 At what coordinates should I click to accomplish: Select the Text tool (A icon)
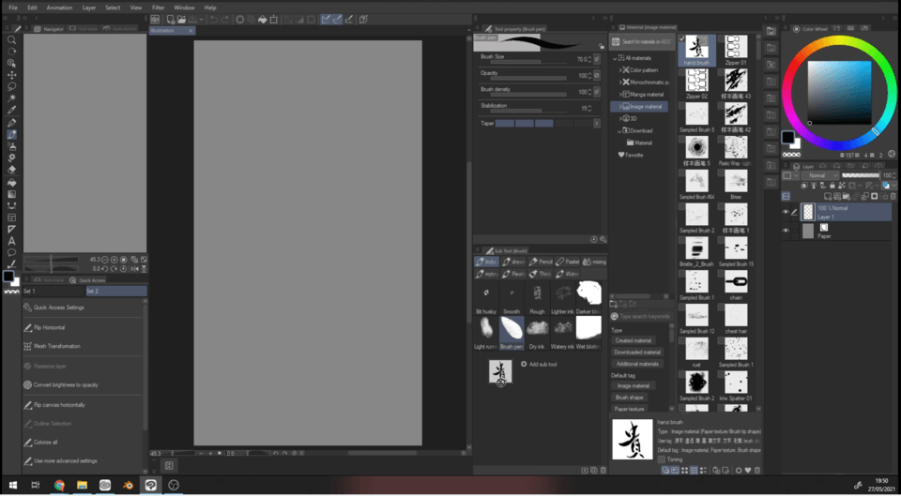coord(11,241)
